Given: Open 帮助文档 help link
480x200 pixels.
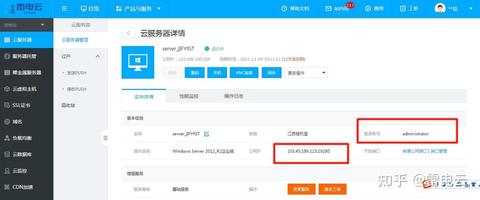Looking at the screenshot, I should (x=295, y=8).
